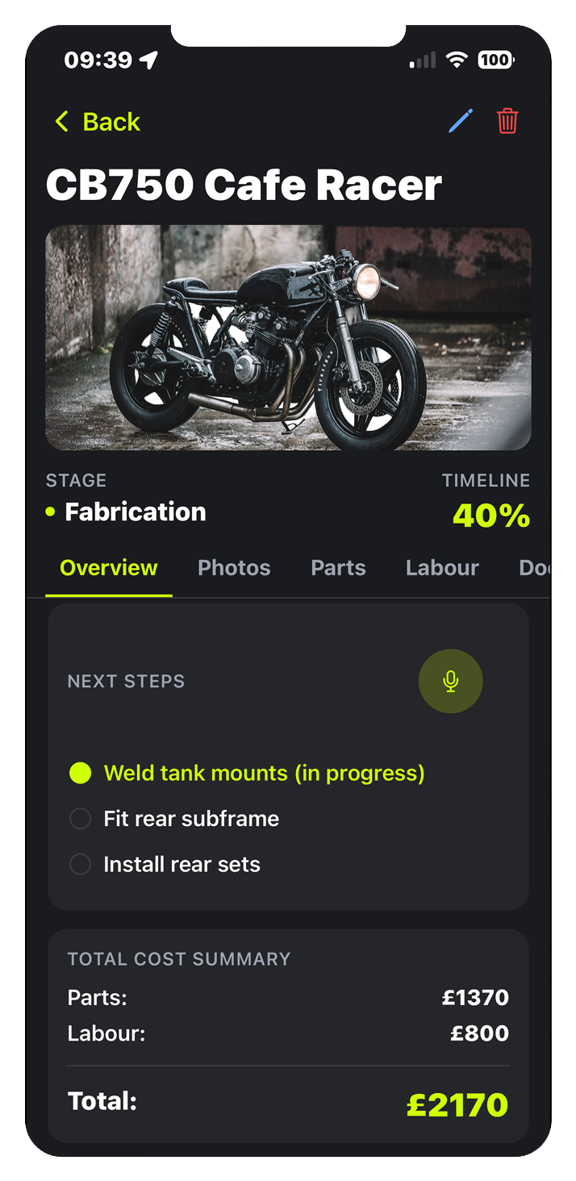Screen dimensions: 576x1181
Task: Tap the Back text link
Action: 111,122
